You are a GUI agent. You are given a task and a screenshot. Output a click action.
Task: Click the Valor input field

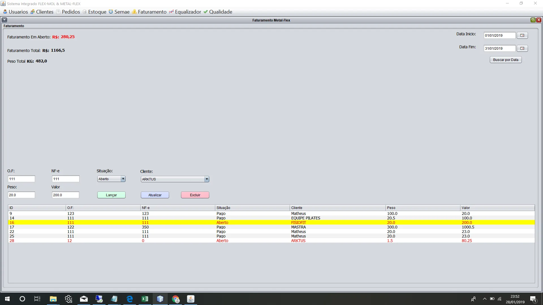tap(65, 195)
